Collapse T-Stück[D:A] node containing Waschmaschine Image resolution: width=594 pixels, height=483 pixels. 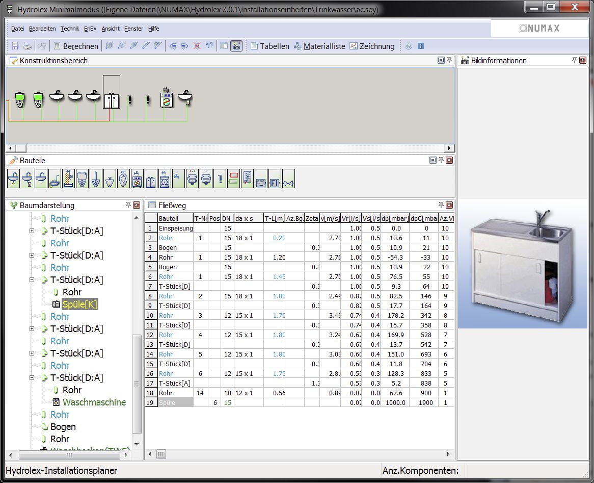[x=32, y=378]
